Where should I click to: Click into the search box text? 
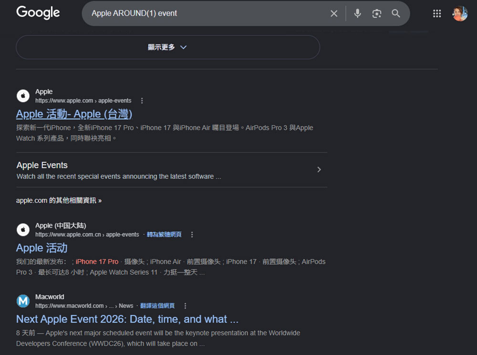[x=134, y=13]
